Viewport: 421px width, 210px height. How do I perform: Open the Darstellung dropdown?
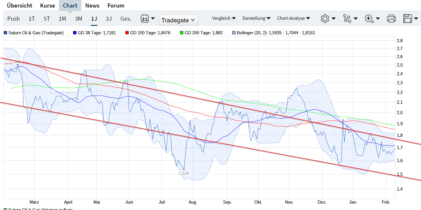coord(257,18)
